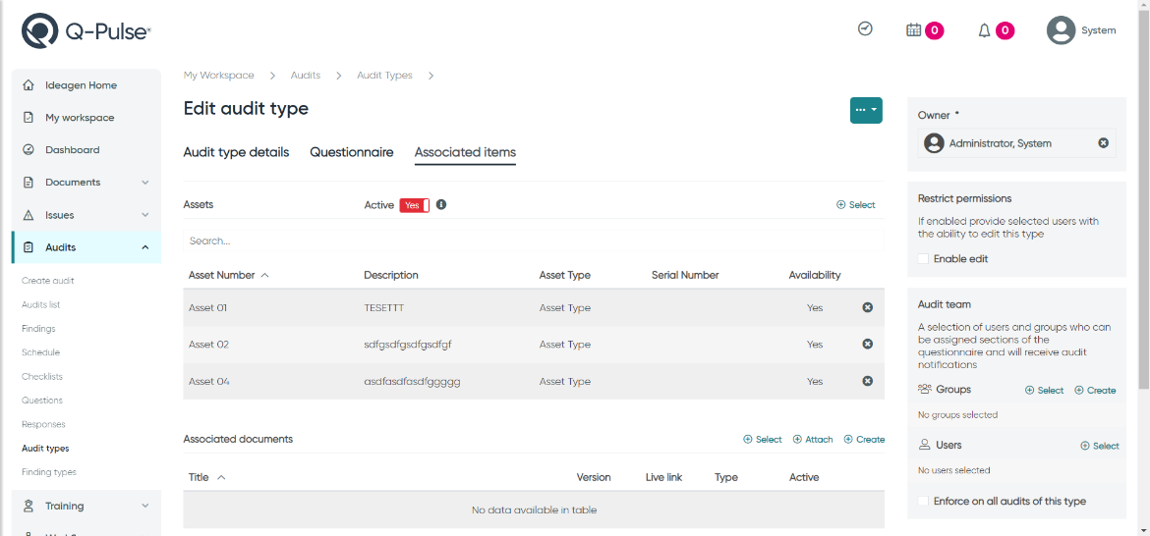This screenshot has height=536, width=1150.
Task: Open Questions in sidebar
Action: 42,401
